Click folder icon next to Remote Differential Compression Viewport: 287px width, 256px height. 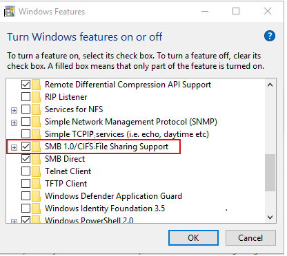[36, 85]
